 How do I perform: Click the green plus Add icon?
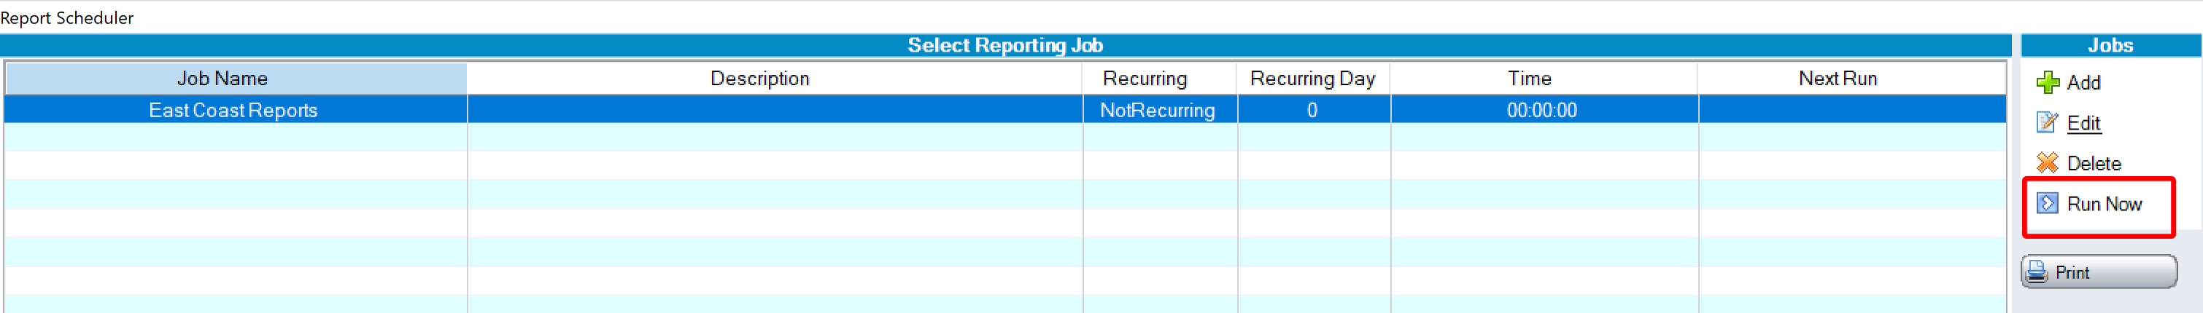2048,83
